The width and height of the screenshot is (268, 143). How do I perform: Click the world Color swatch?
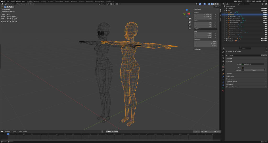coord(254,68)
